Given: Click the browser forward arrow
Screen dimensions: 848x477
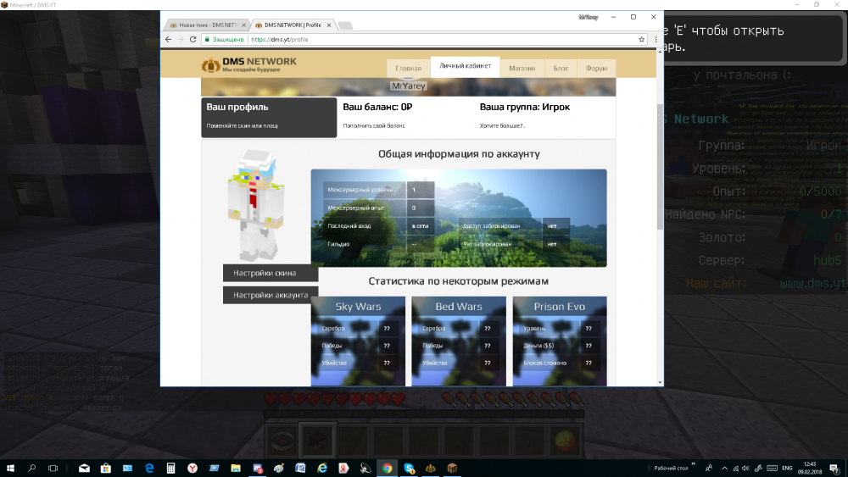Looking at the screenshot, I should coord(181,40).
